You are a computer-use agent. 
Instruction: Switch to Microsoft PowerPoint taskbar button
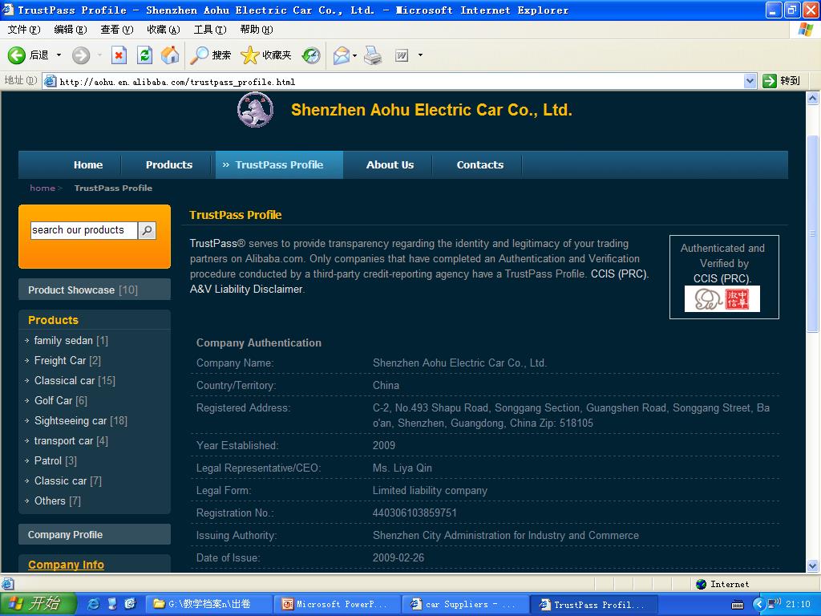click(x=338, y=605)
